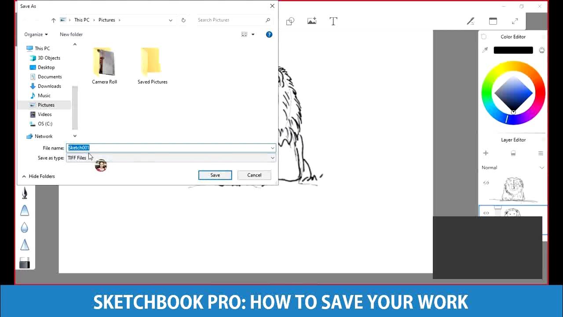
Task: Select the Text tool in SketchBook
Action: [x=333, y=21]
